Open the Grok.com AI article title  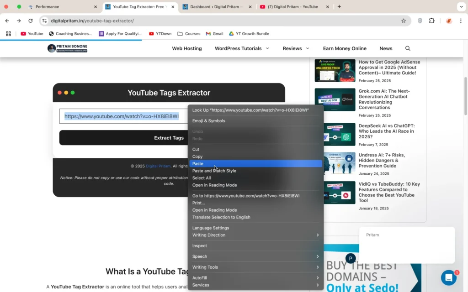coord(384,99)
